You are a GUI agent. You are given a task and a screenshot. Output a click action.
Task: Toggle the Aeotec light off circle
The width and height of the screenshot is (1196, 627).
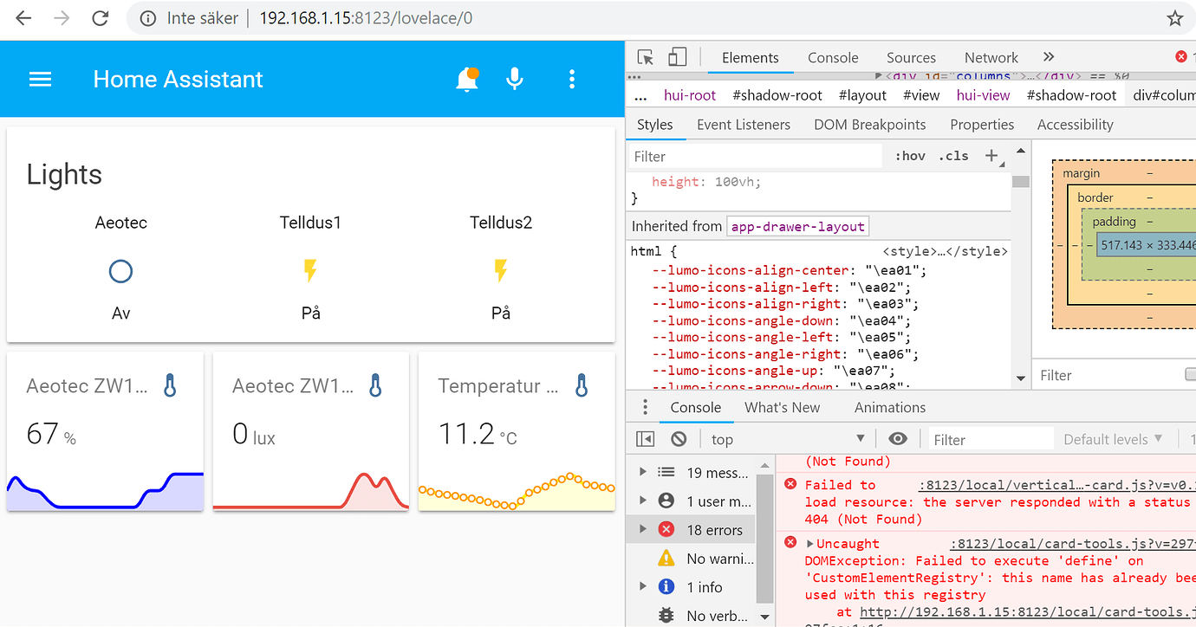click(120, 272)
